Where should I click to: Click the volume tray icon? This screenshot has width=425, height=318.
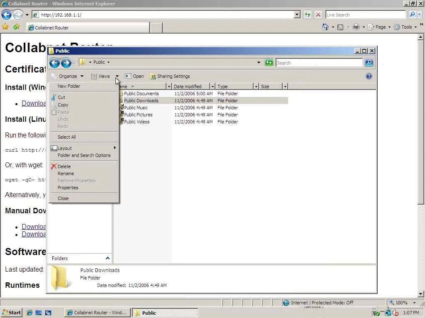(396, 313)
